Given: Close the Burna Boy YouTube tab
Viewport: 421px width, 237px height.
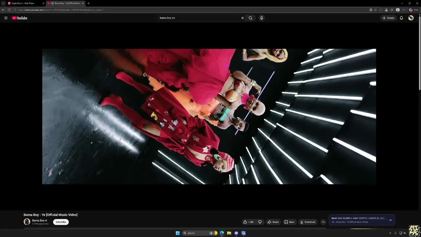Looking at the screenshot, I should coord(83,3).
